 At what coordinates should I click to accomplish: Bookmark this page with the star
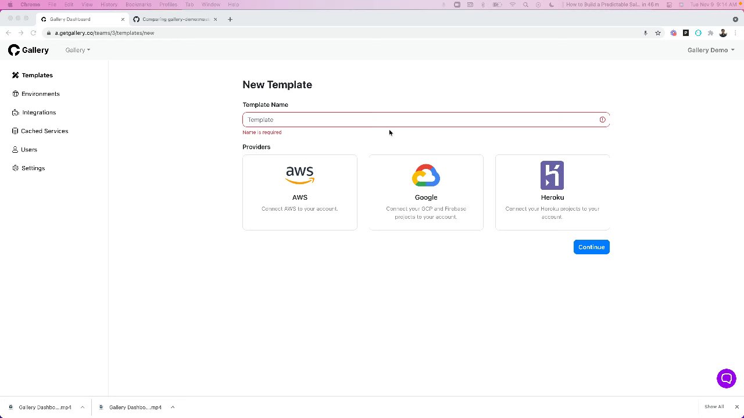click(658, 33)
